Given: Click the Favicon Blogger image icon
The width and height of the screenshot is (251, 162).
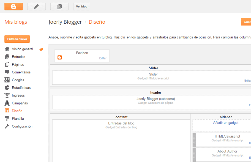Looking at the screenshot, I should pyautogui.click(x=59, y=57).
